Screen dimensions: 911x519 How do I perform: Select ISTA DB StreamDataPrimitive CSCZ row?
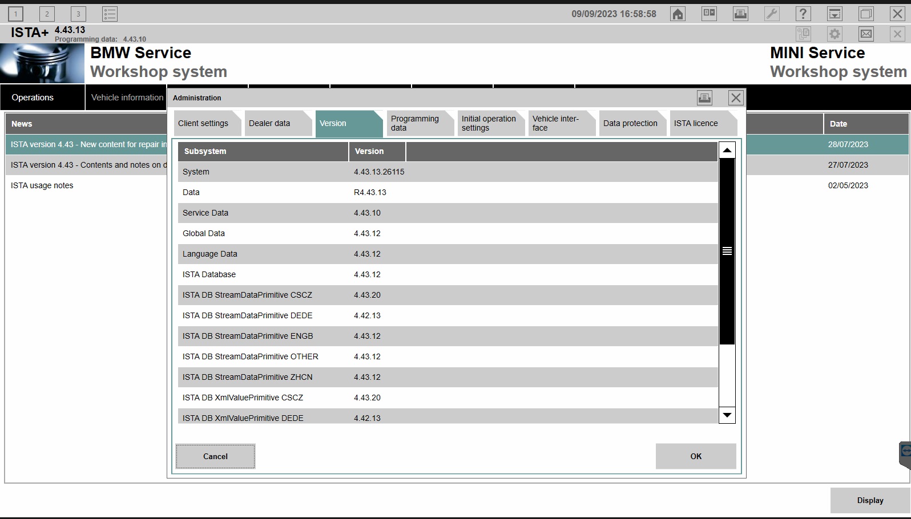click(x=448, y=295)
